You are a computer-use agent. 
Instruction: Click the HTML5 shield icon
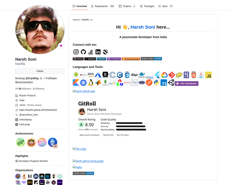(194, 75)
